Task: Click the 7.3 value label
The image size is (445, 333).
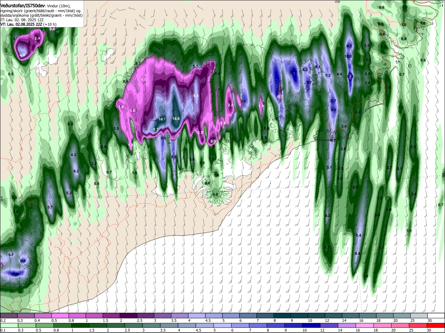Action: coord(328,75)
